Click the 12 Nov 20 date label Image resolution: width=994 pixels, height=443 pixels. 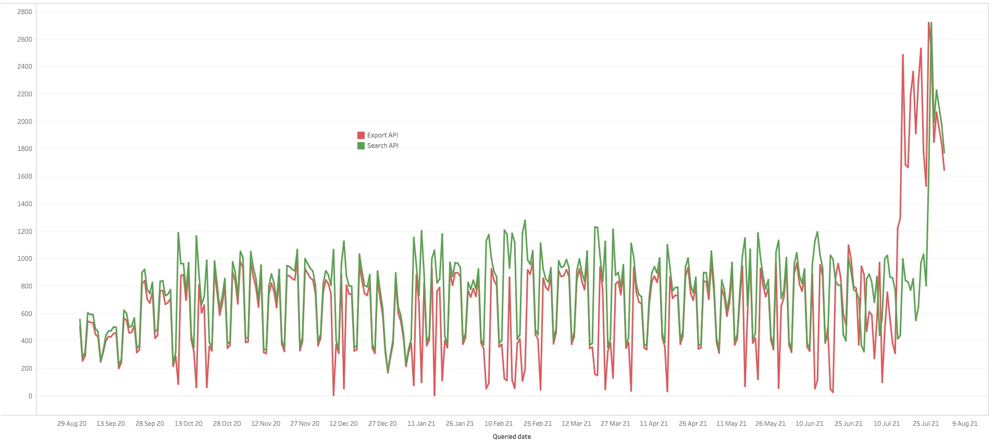tap(266, 424)
